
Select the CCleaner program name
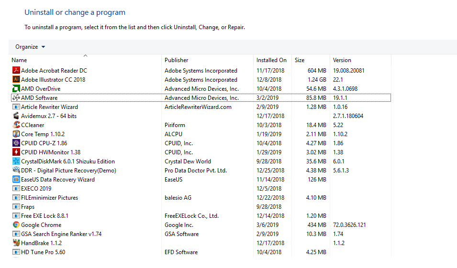(33, 125)
